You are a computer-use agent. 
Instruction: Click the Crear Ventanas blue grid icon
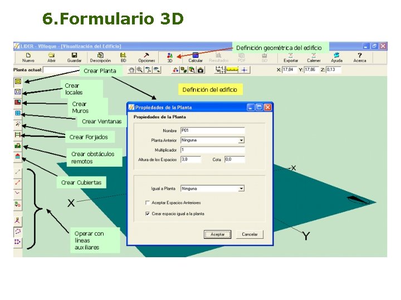coord(18,113)
